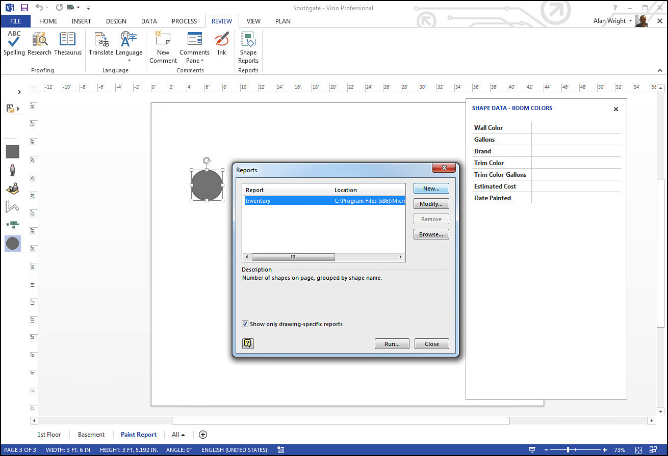Click the rotation handle above the circle
The image size is (668, 456).
207,161
